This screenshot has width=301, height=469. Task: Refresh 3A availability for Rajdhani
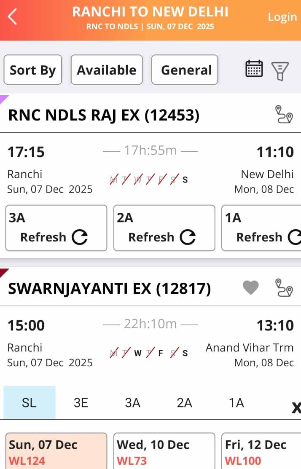click(56, 228)
